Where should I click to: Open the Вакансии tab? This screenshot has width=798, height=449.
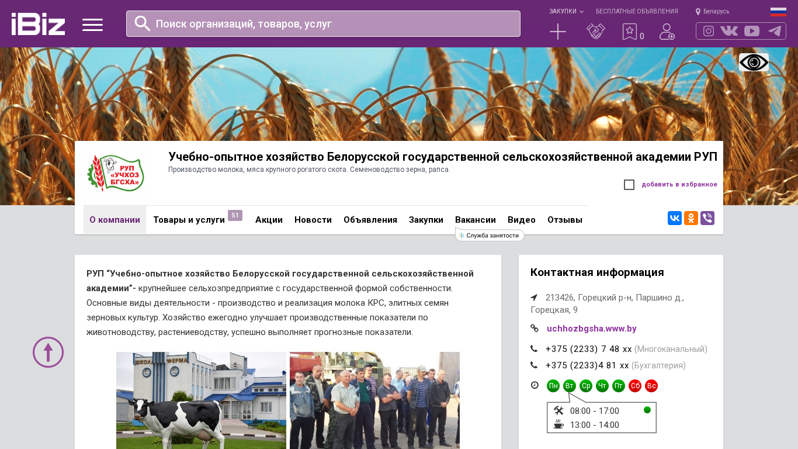[x=476, y=220]
